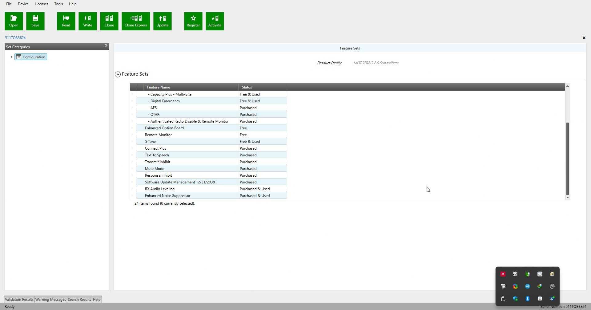Viewport: 591px width, 310px height.
Task: Select Authenticated Radio Disable & Remote Monitor row
Action: pos(211,121)
